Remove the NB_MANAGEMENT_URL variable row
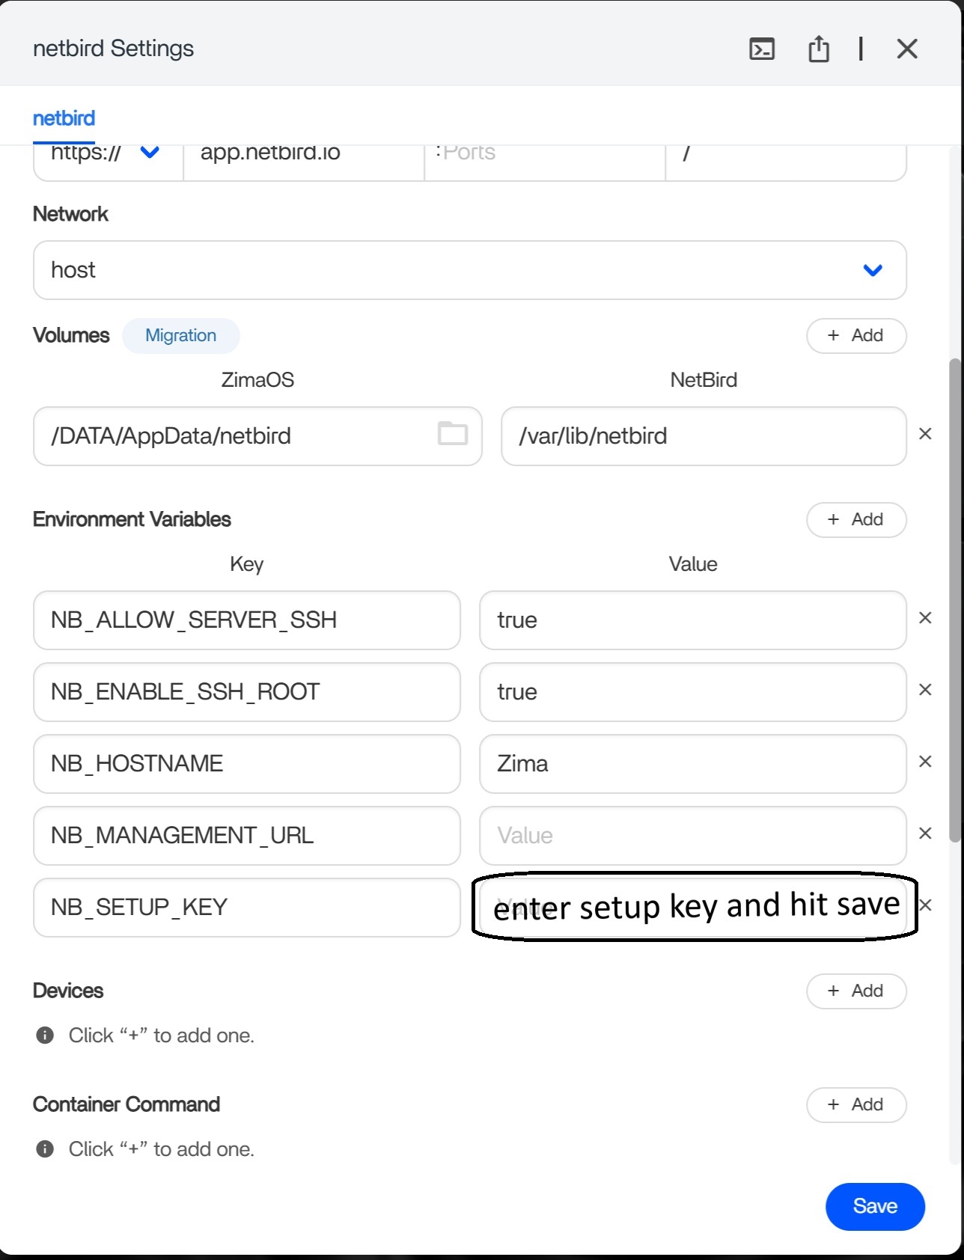The image size is (964, 1260). tap(925, 834)
